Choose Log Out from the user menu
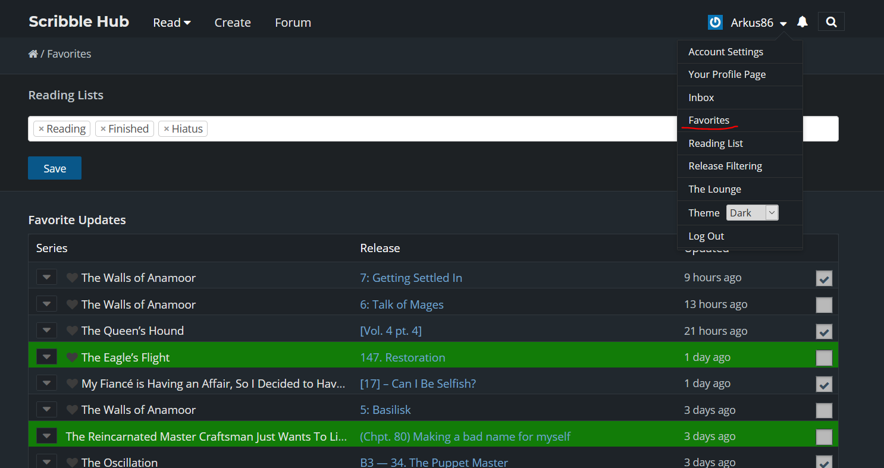 pos(706,236)
